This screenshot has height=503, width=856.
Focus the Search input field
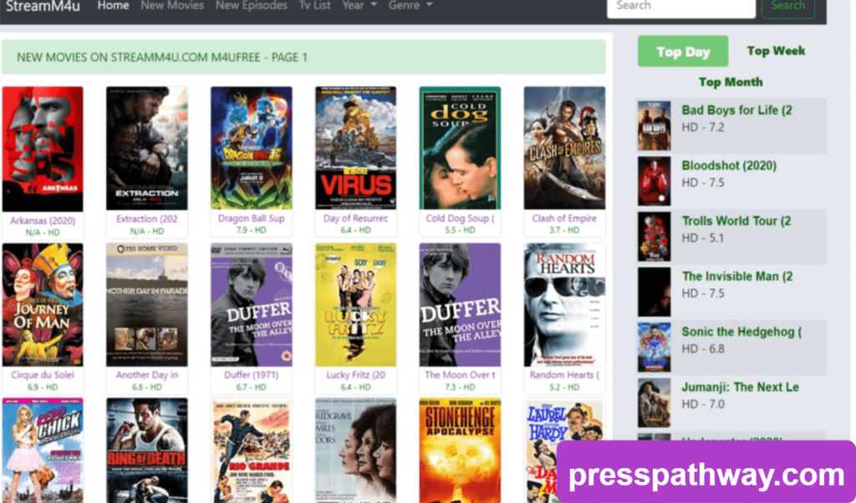point(680,8)
